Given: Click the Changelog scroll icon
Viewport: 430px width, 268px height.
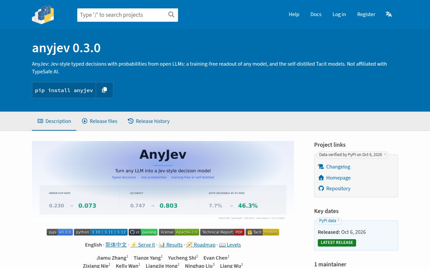Looking at the screenshot, I should point(321,166).
